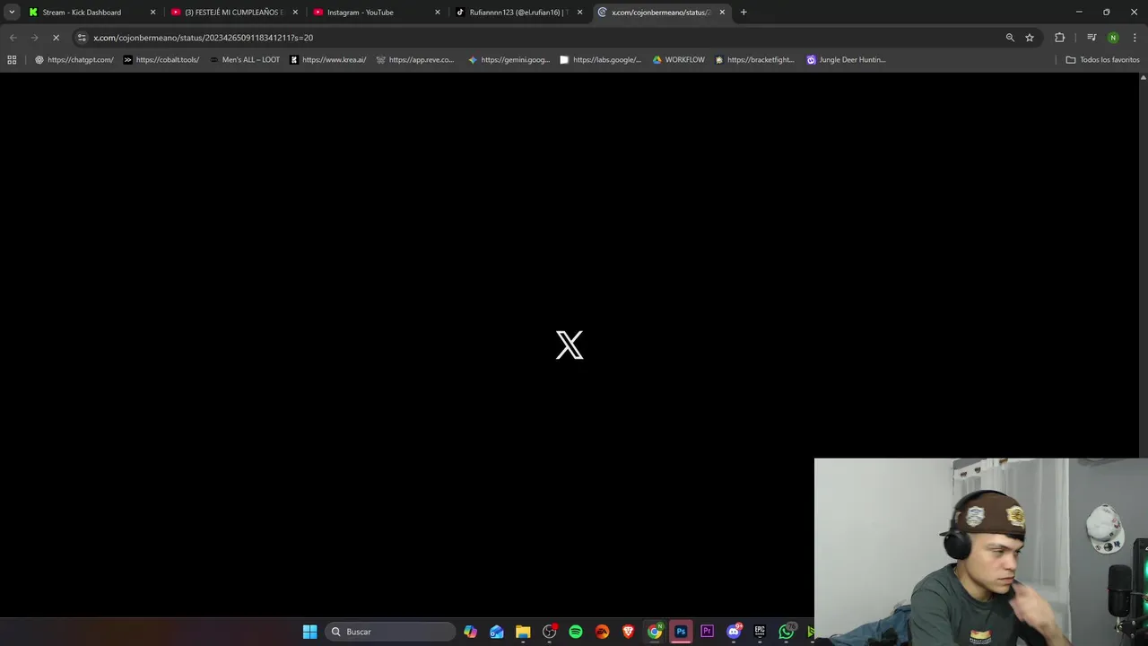The height and width of the screenshot is (646, 1148).
Task: Open Brave browser from the taskbar
Action: tap(629, 632)
